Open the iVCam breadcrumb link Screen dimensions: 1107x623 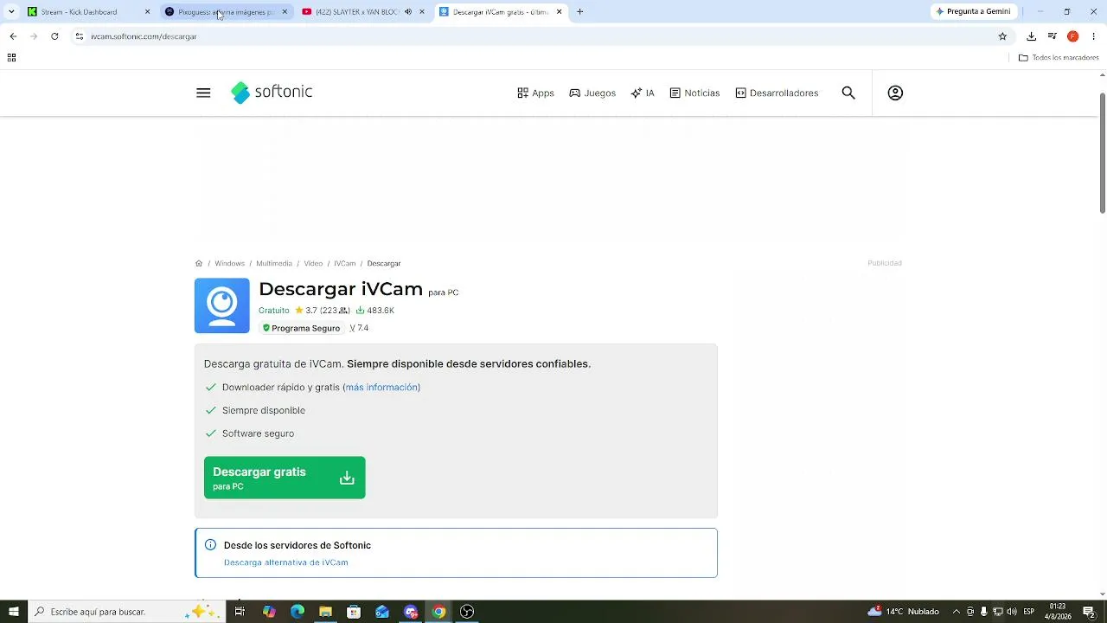pyautogui.click(x=345, y=263)
